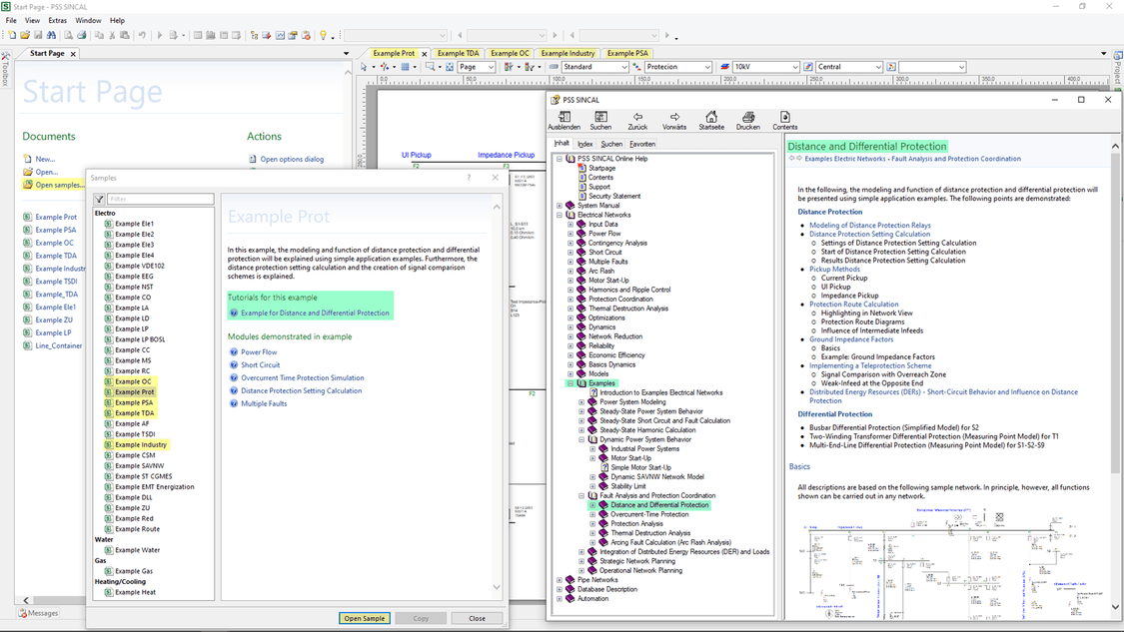Image resolution: width=1124 pixels, height=632 pixels.
Task: Open the Standard view combo box
Action: (x=594, y=67)
